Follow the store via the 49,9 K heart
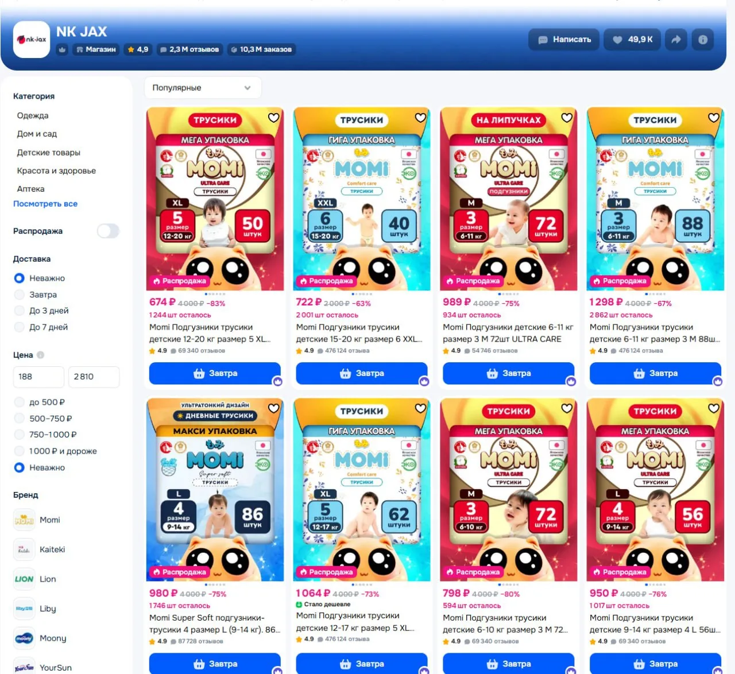This screenshot has height=674, width=735. [x=632, y=40]
